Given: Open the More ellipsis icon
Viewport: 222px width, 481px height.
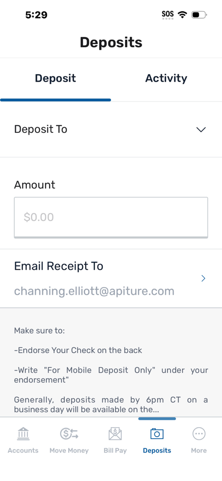Looking at the screenshot, I should (x=199, y=434).
